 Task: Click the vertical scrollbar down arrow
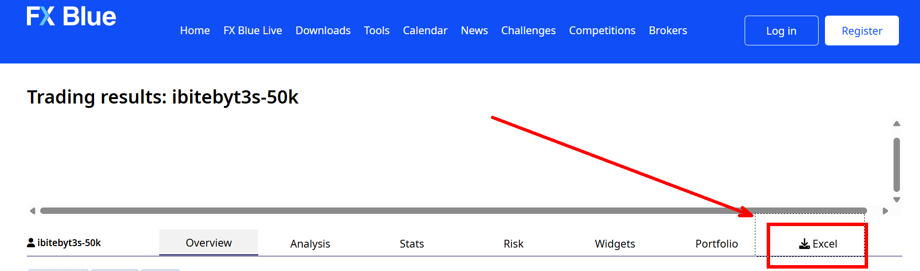point(896,200)
